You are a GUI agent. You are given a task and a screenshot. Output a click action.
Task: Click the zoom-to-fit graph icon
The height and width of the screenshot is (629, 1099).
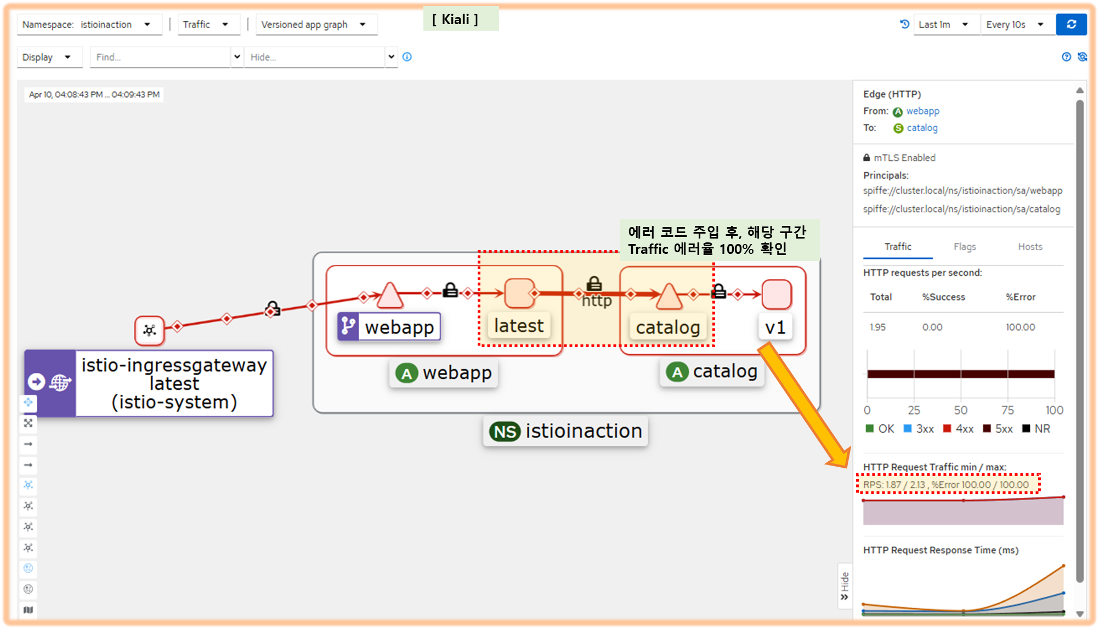(29, 423)
